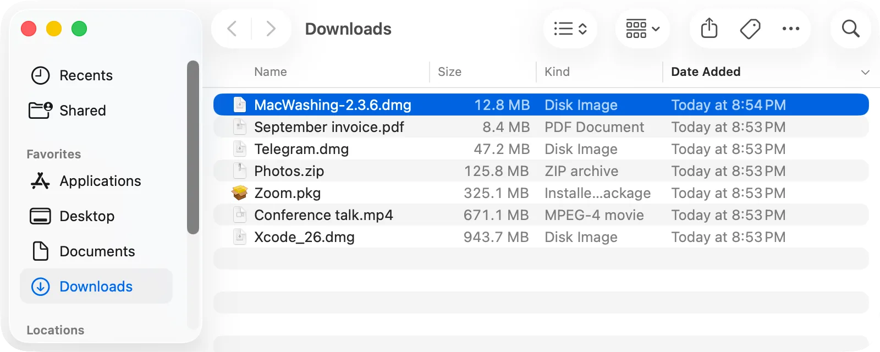
Task: Click the Xcode_26.dmg file icon
Action: 240,237
